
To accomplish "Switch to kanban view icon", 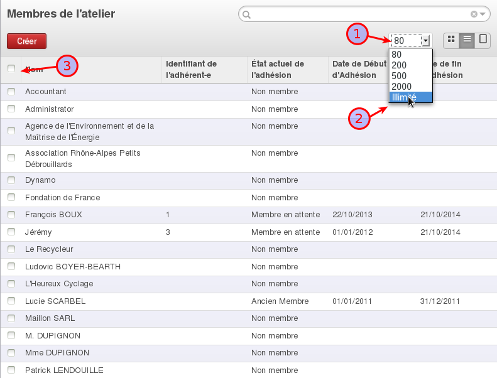I will point(451,40).
